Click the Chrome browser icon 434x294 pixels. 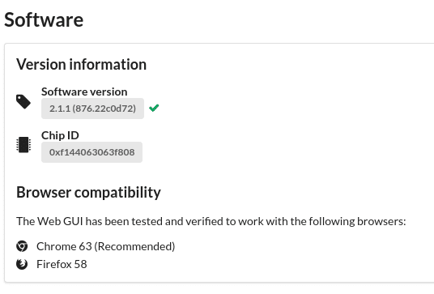click(x=22, y=246)
